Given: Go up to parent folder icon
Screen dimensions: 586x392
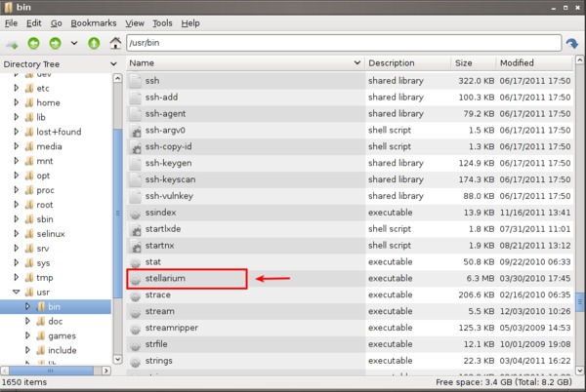Looking at the screenshot, I should tap(94, 43).
